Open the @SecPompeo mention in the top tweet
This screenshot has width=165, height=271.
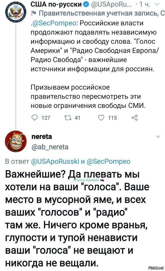(x=54, y=23)
